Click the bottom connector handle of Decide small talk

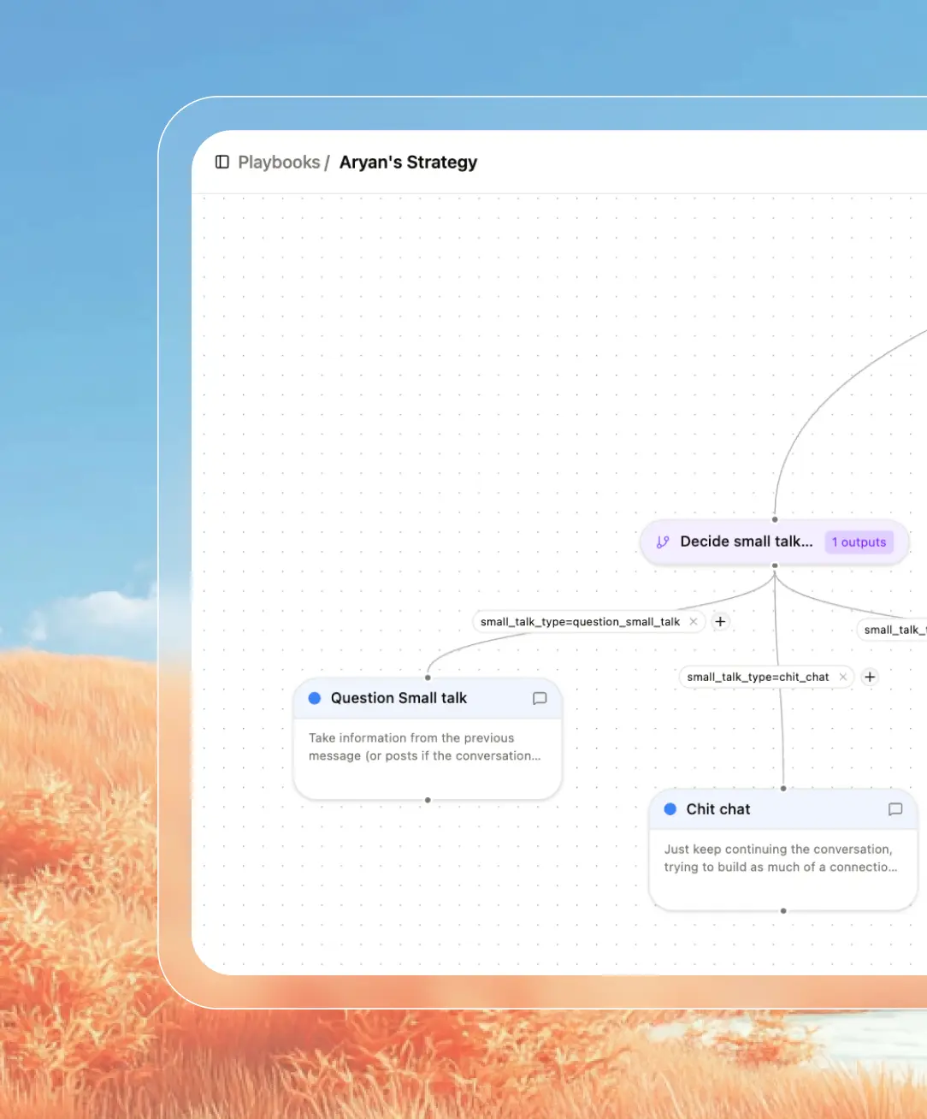[x=775, y=565]
